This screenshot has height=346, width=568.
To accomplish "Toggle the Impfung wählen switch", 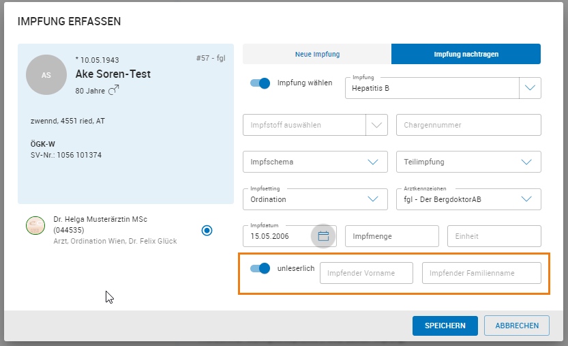I will [260, 83].
